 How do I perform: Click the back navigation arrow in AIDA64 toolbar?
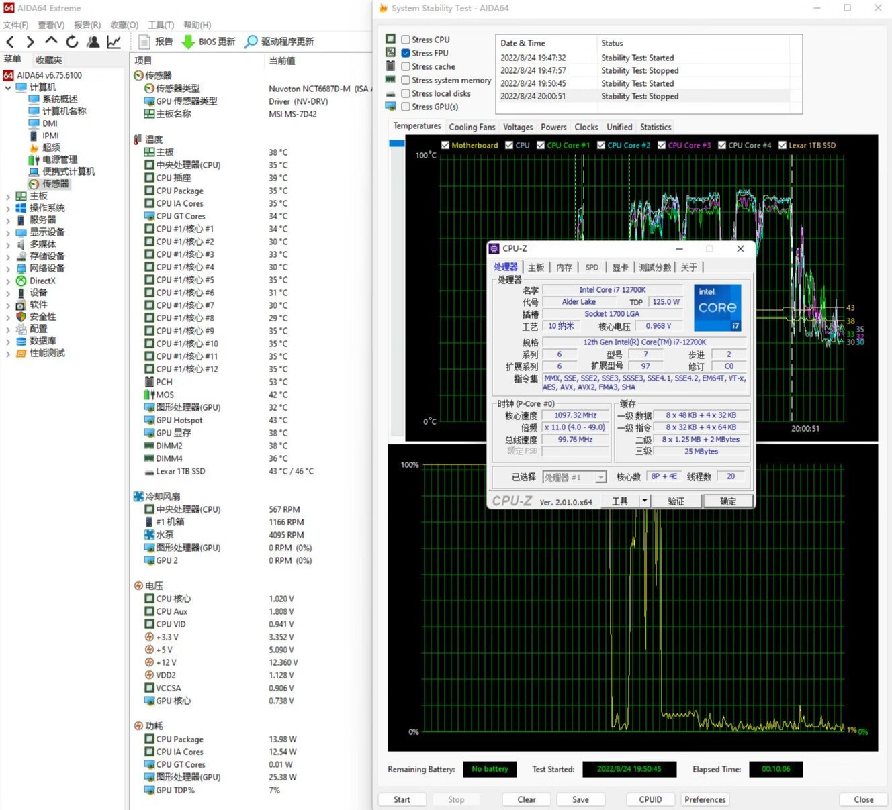point(10,42)
